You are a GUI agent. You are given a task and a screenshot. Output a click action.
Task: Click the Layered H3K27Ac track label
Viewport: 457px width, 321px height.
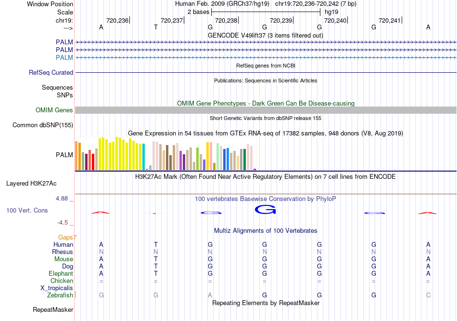[x=31, y=184]
